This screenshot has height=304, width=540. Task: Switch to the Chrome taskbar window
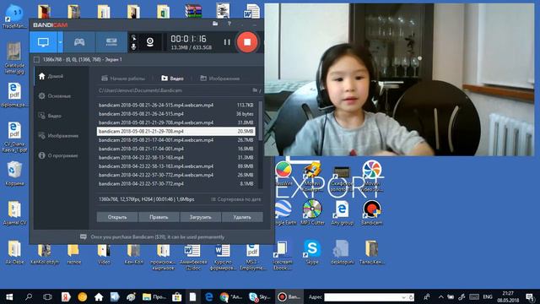click(231, 296)
